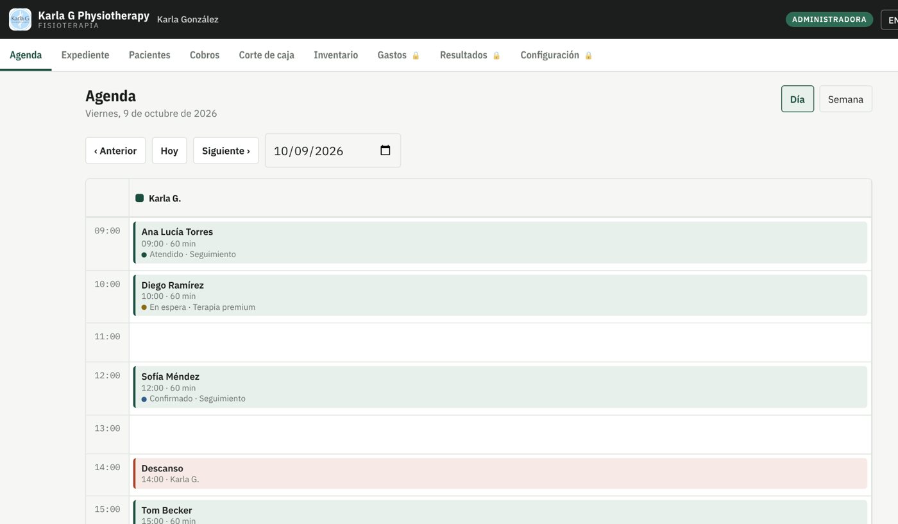Click the lock icon next to Gastos
Viewport: 898px width, 524px height.
tap(416, 56)
